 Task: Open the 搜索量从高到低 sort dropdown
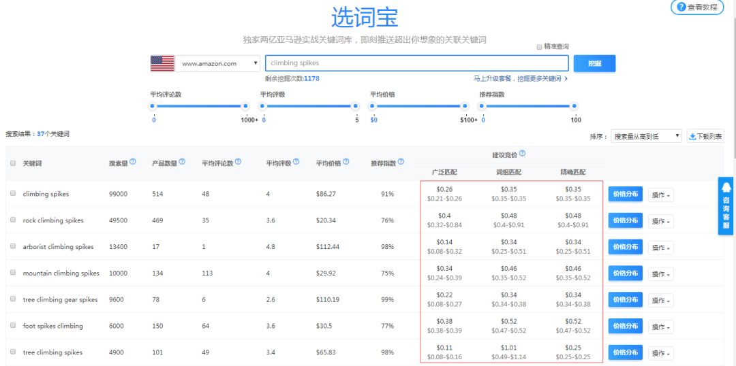pos(646,136)
